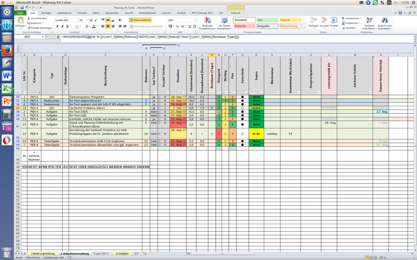Switch to Einfügen ribbon tab
The width and height of the screenshot is (417, 260).
point(46,13)
